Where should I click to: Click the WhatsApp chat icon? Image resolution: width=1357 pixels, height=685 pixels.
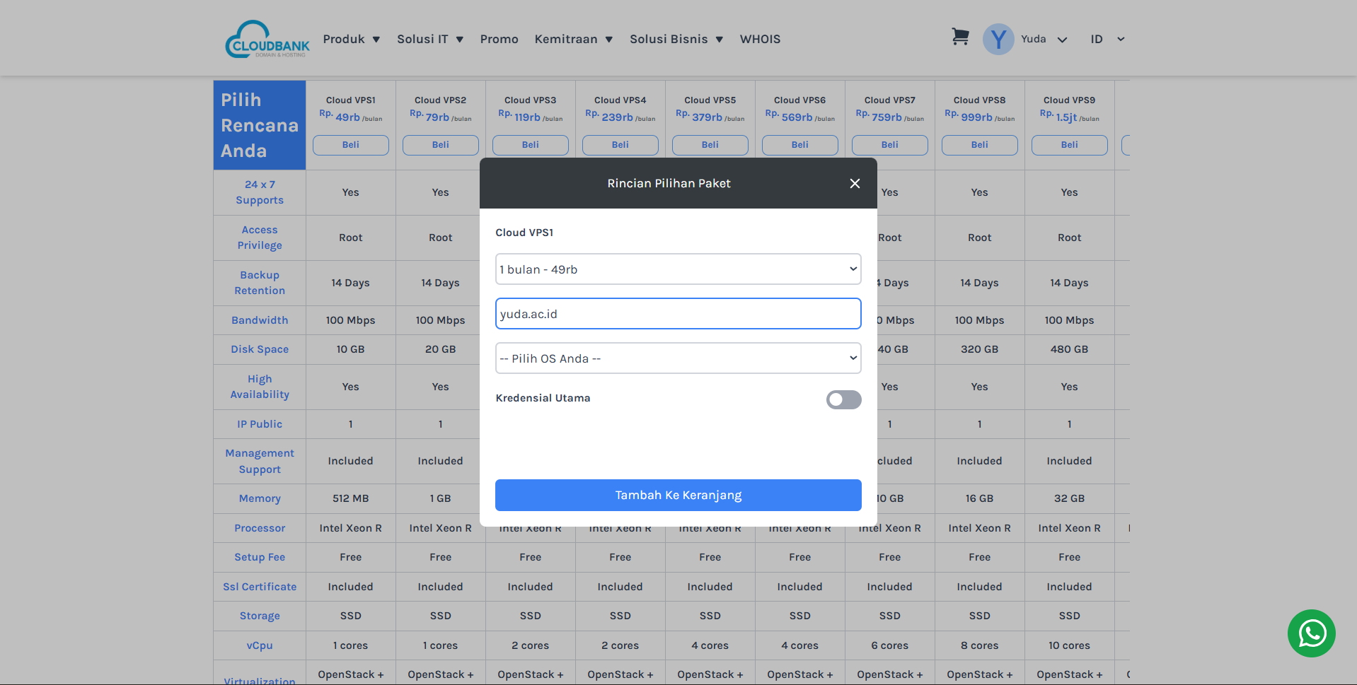click(1311, 633)
